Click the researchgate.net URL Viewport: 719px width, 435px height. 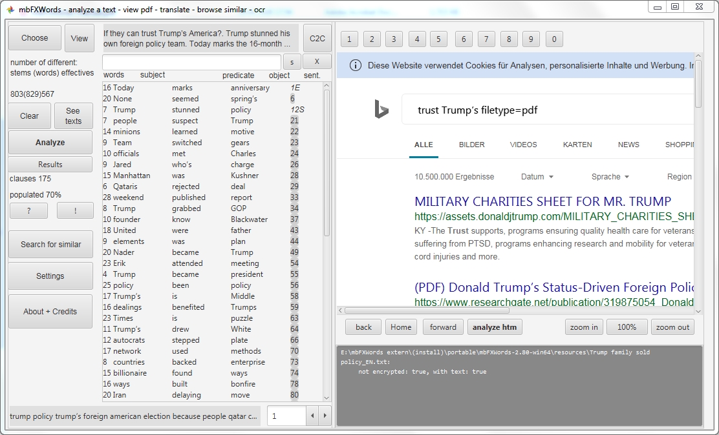point(554,302)
